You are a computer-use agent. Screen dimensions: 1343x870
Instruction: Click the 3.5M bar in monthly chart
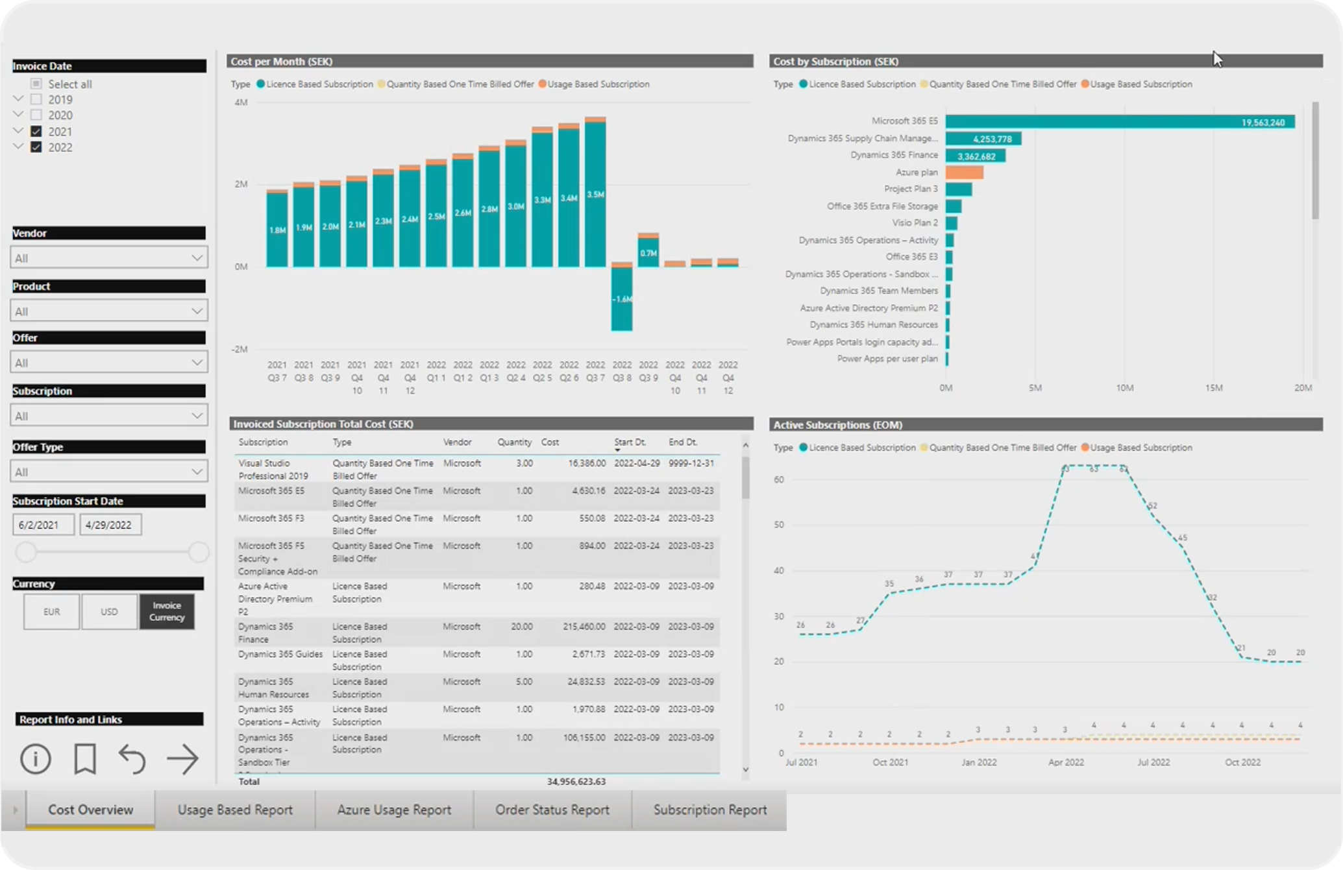[595, 195]
